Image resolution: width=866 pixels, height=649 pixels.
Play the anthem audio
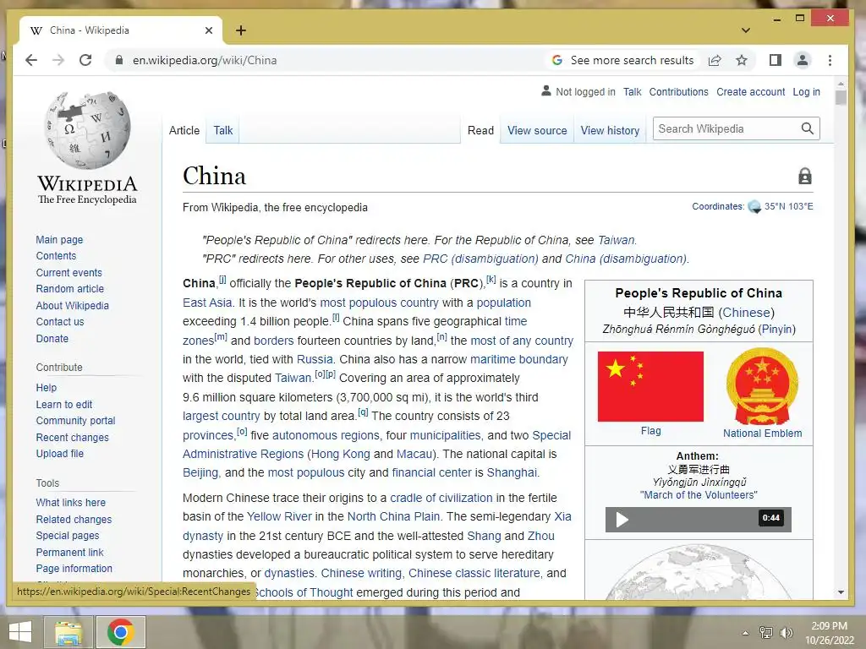pyautogui.click(x=622, y=520)
